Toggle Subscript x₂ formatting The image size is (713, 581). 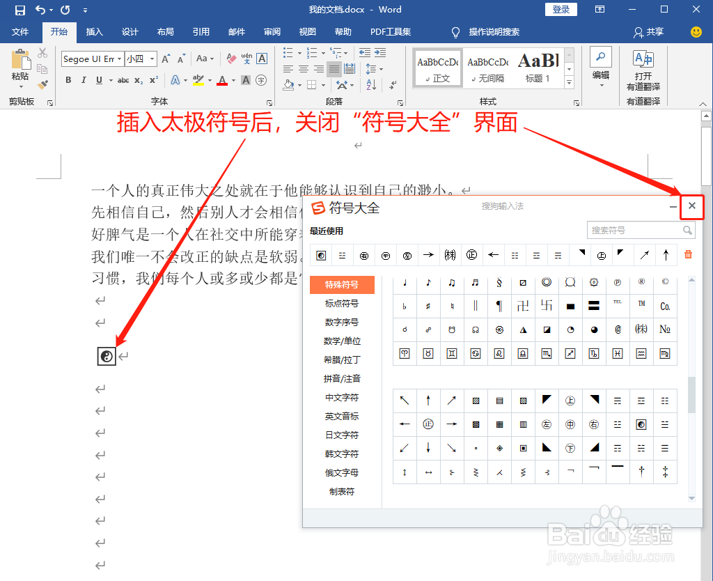(139, 81)
